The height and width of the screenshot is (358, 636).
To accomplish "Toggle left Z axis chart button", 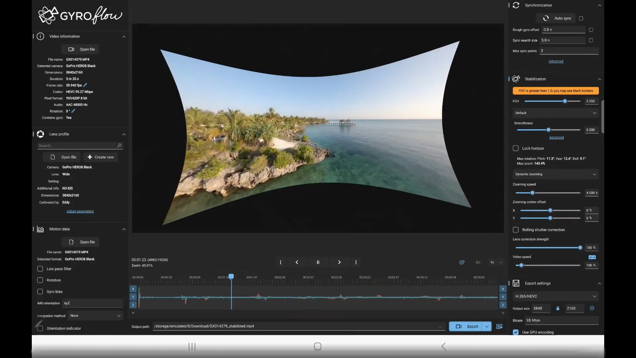I will click(x=133, y=305).
